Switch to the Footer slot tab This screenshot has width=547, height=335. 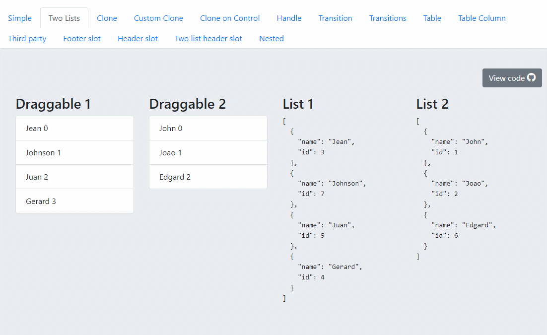coord(82,39)
